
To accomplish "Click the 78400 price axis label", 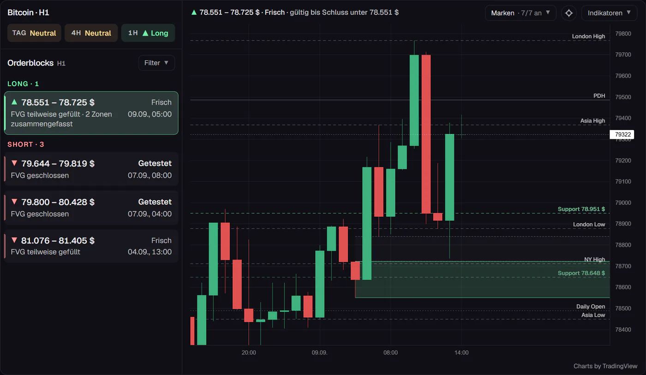I will pos(623,329).
